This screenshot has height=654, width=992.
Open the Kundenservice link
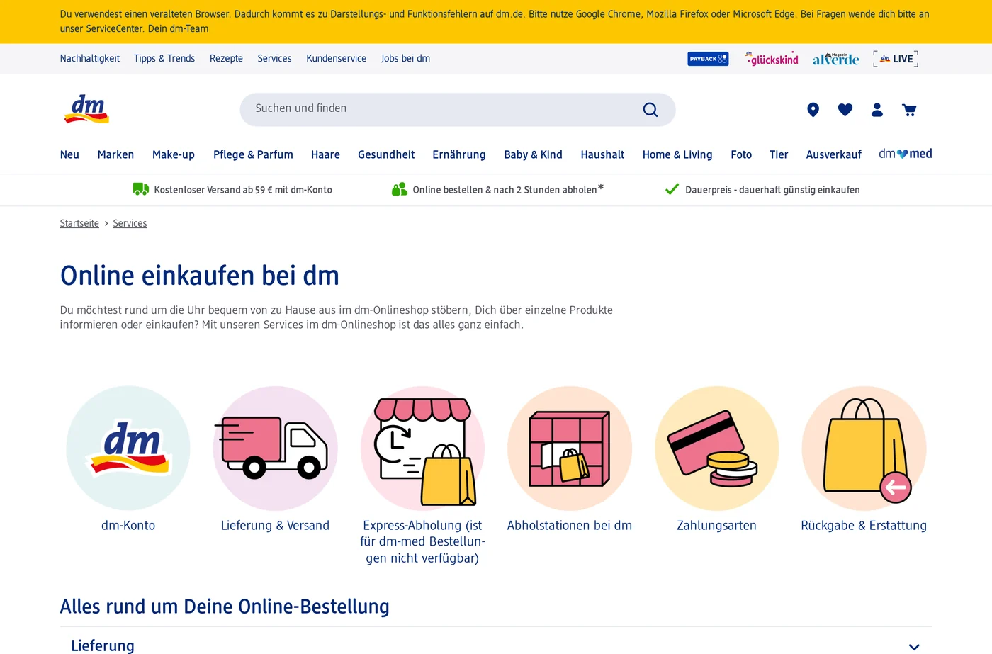pos(337,59)
